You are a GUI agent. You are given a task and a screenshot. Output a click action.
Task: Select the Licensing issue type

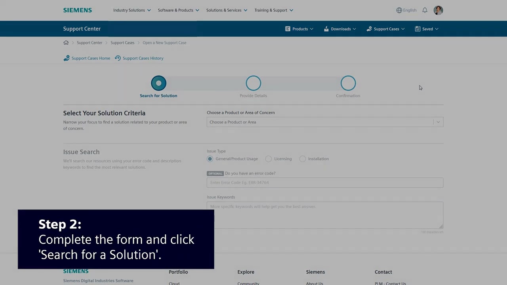(x=269, y=159)
